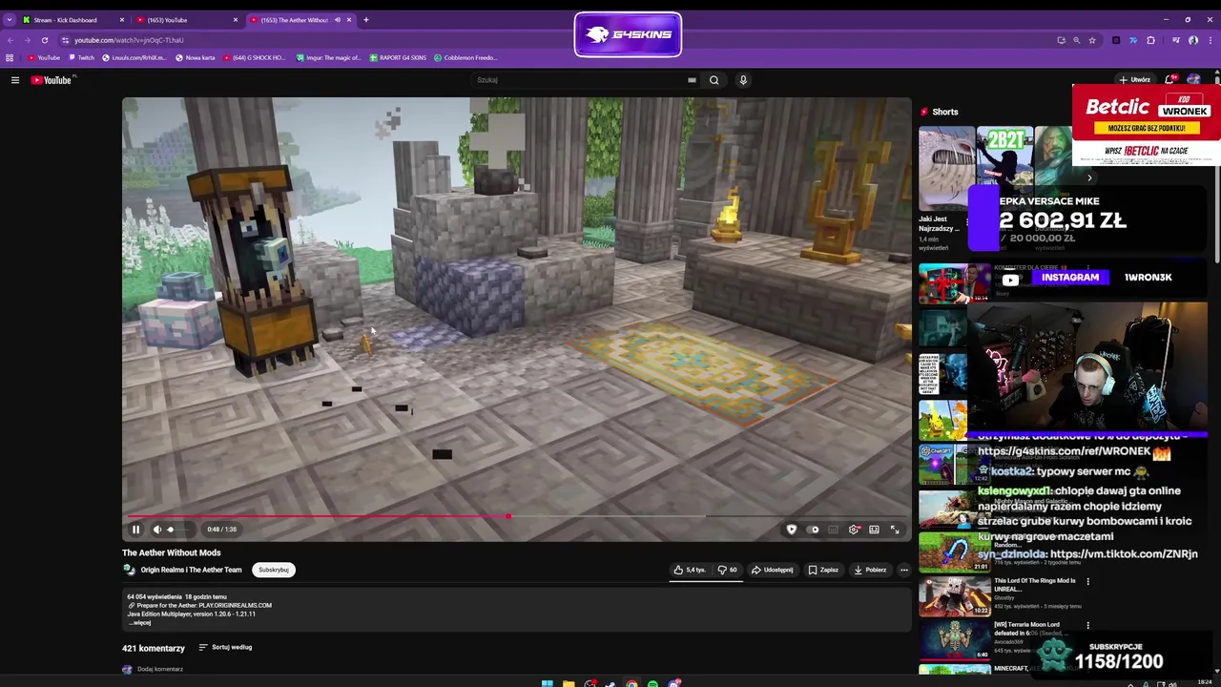Open the player settings gear
This screenshot has height=687, width=1221.
pos(854,530)
